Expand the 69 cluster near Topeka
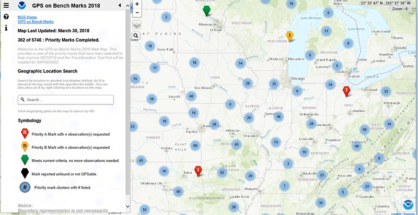The image size is (418, 215). (x=195, y=145)
